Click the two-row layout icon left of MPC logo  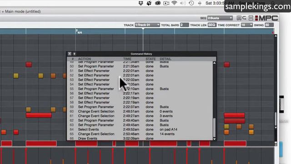click(251, 18)
